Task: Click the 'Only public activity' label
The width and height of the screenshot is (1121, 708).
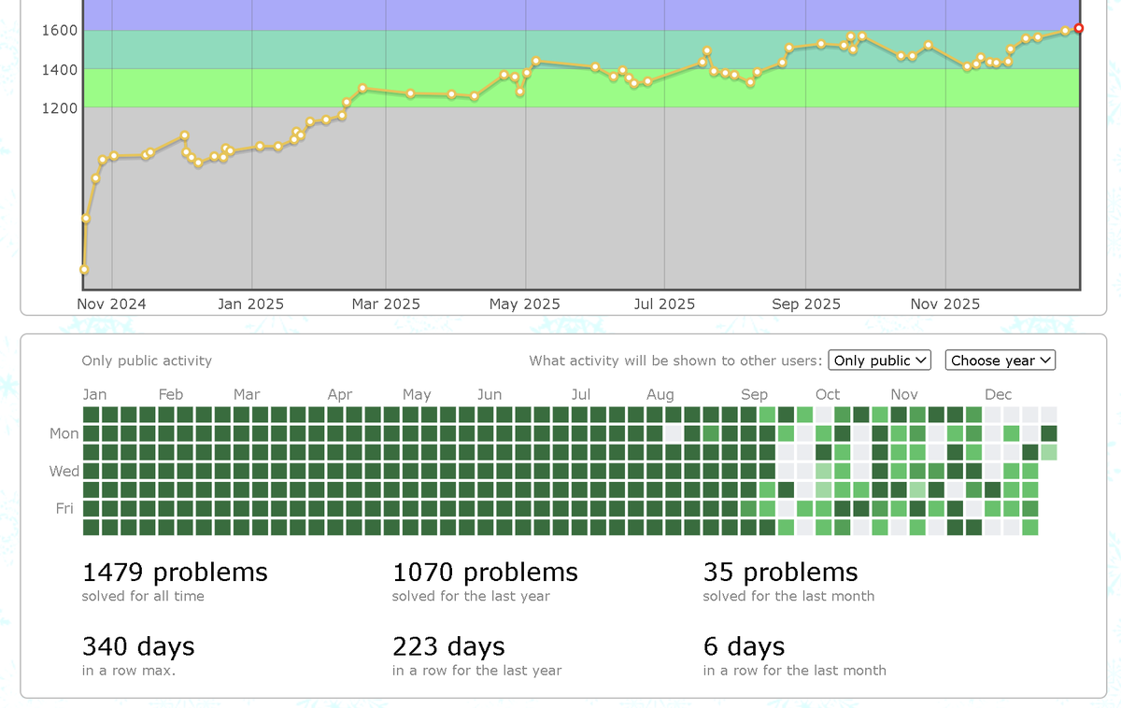Action: pyautogui.click(x=147, y=361)
